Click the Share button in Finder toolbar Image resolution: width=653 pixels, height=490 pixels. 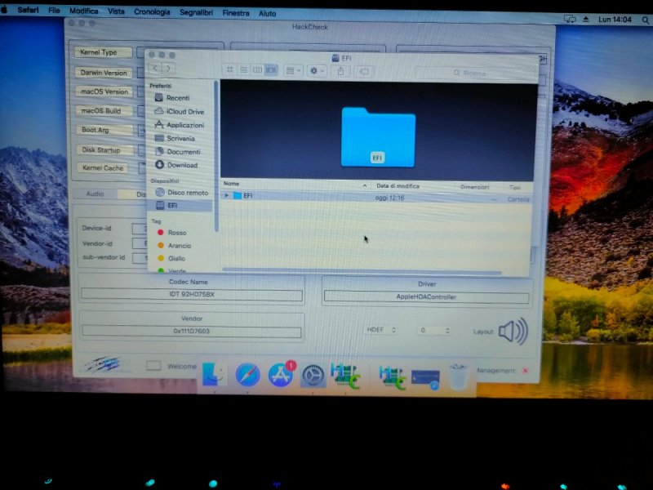point(340,72)
